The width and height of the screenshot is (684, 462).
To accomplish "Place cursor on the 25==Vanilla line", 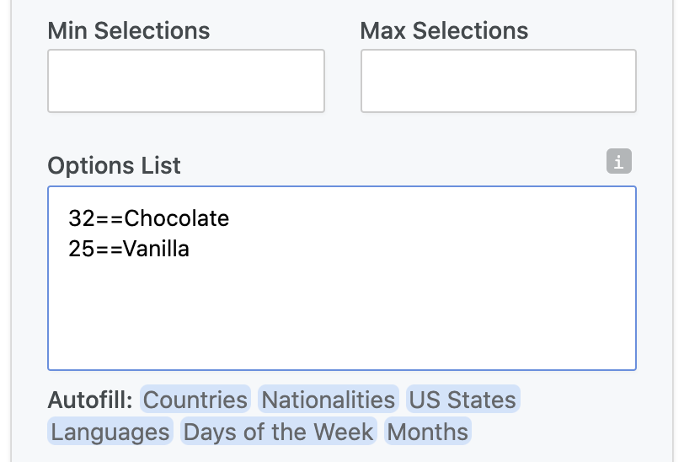I will pyautogui.click(x=129, y=249).
